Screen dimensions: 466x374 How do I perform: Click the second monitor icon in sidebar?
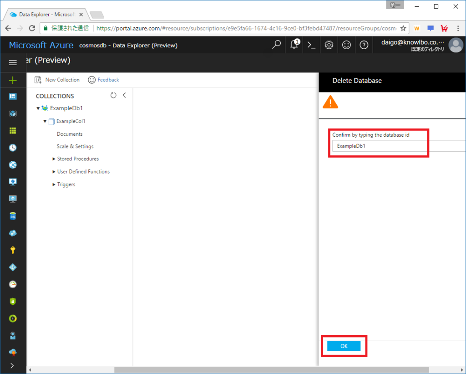click(13, 199)
